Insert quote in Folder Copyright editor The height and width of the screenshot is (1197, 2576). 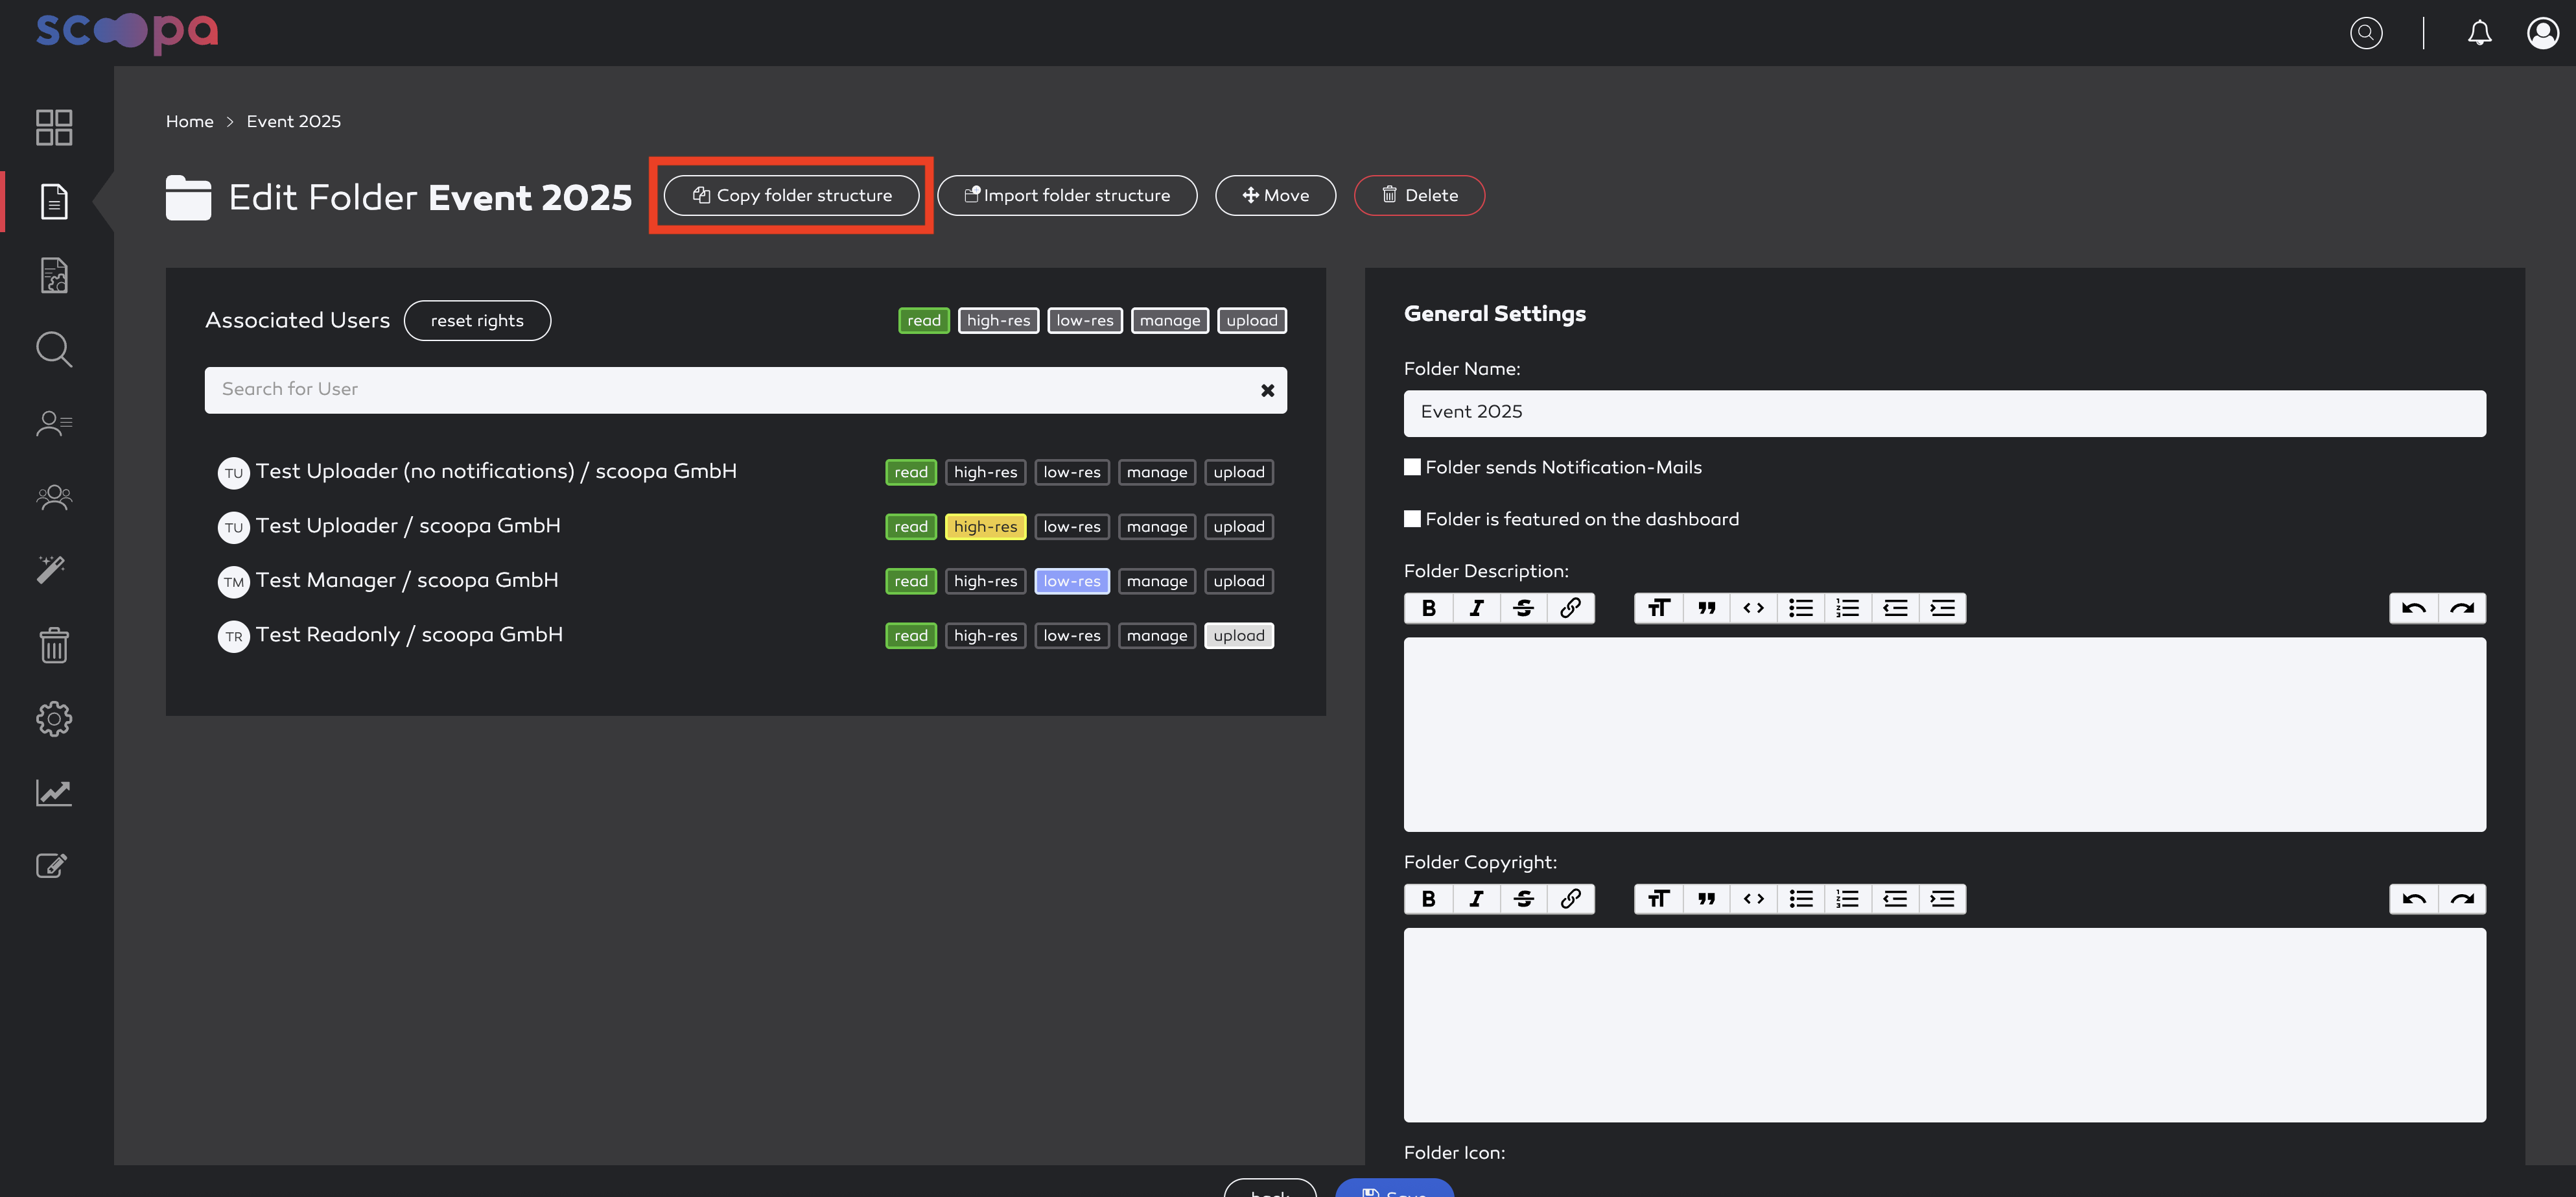1707,899
